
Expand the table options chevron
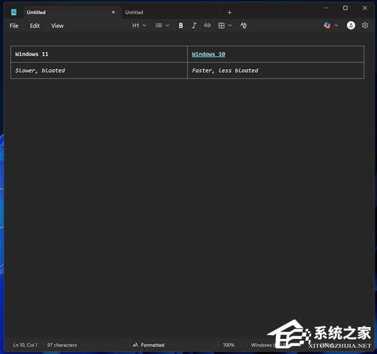click(x=230, y=26)
